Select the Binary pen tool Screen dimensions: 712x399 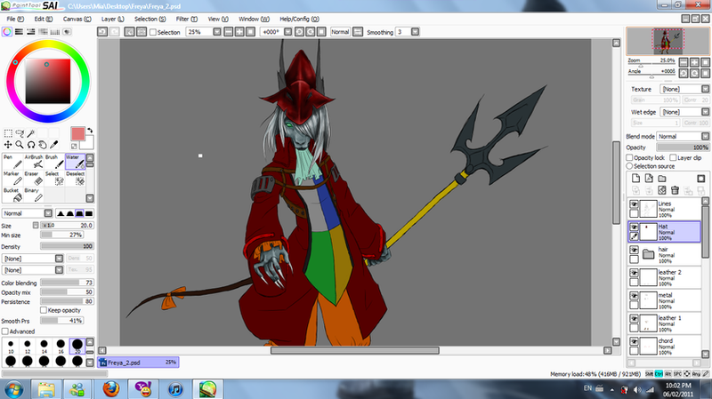click(x=34, y=196)
